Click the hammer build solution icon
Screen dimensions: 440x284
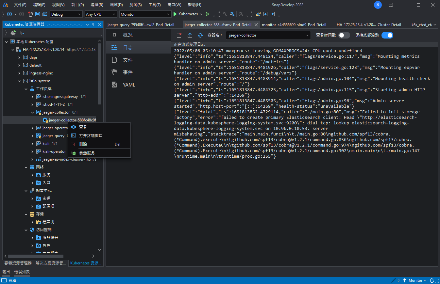coord(225,14)
